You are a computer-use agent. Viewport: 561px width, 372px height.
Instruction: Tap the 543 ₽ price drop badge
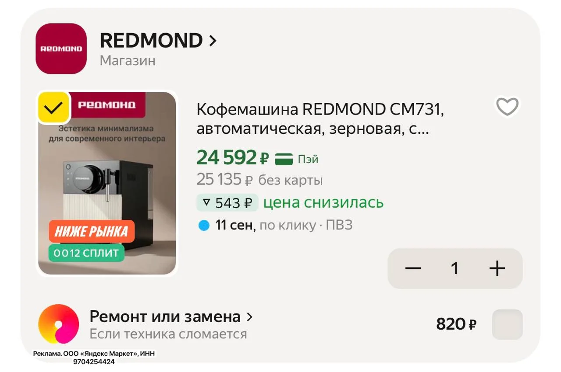(x=227, y=203)
